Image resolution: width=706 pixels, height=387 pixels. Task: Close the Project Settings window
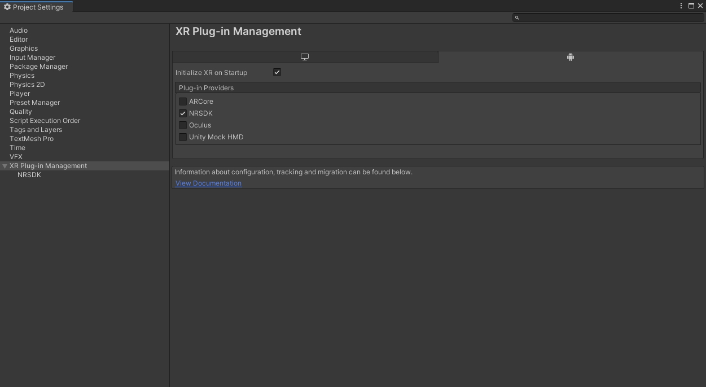[700, 6]
